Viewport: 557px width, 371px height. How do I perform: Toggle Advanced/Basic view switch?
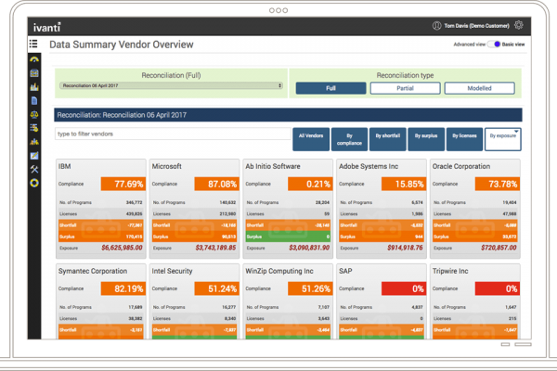click(494, 44)
